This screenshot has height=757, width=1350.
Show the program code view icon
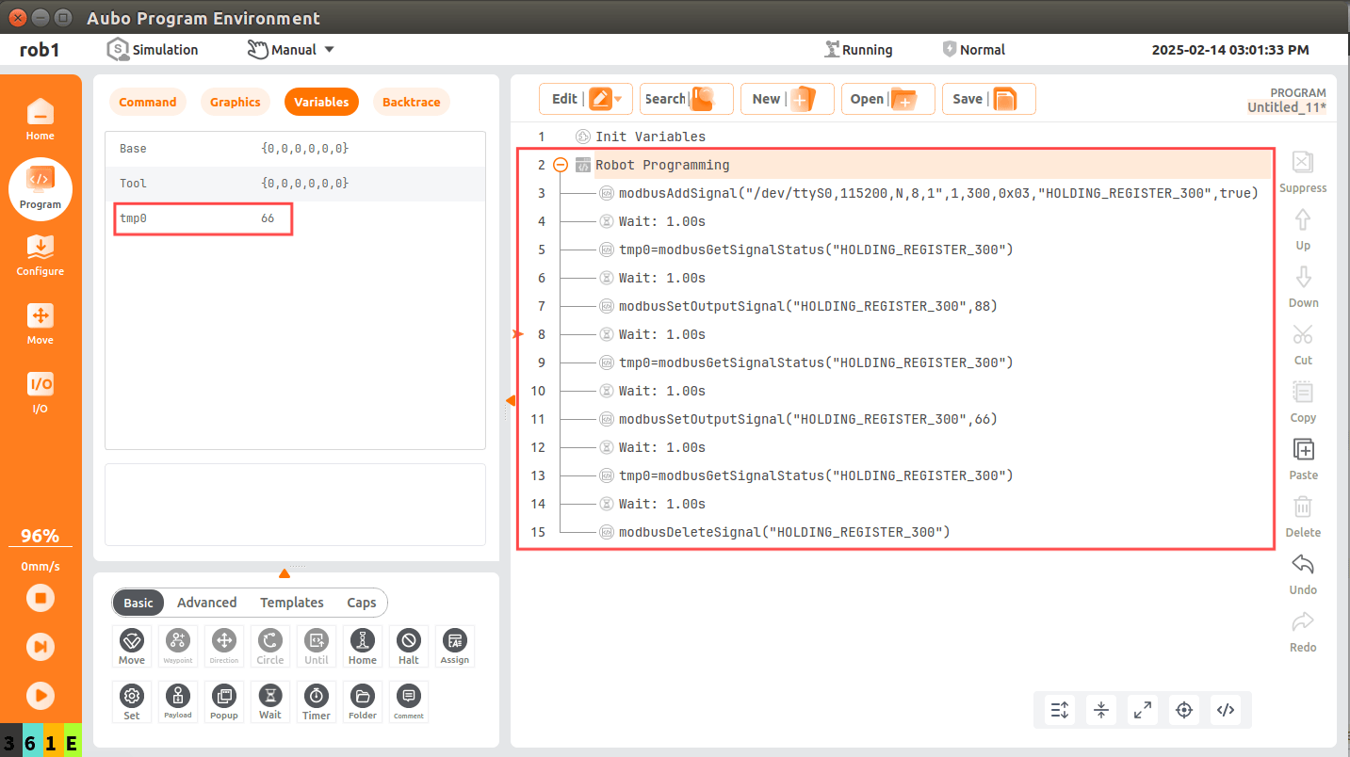point(1226,710)
